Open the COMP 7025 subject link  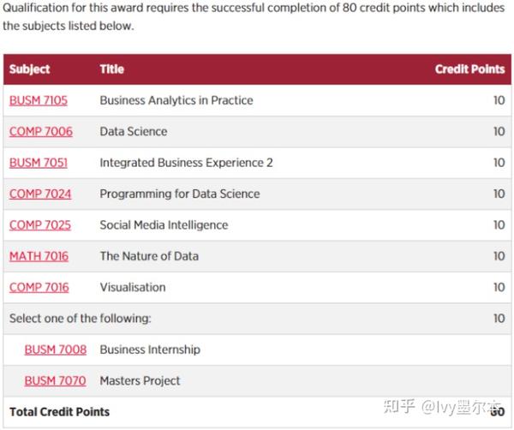40,224
